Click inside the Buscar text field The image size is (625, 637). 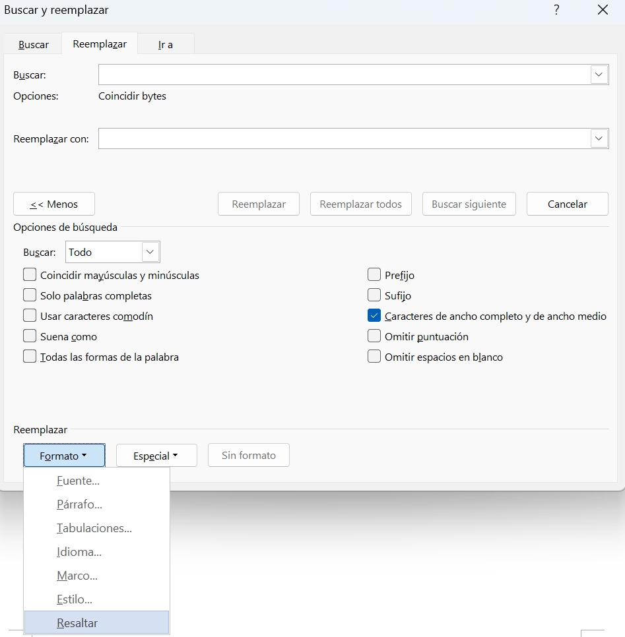(x=344, y=75)
